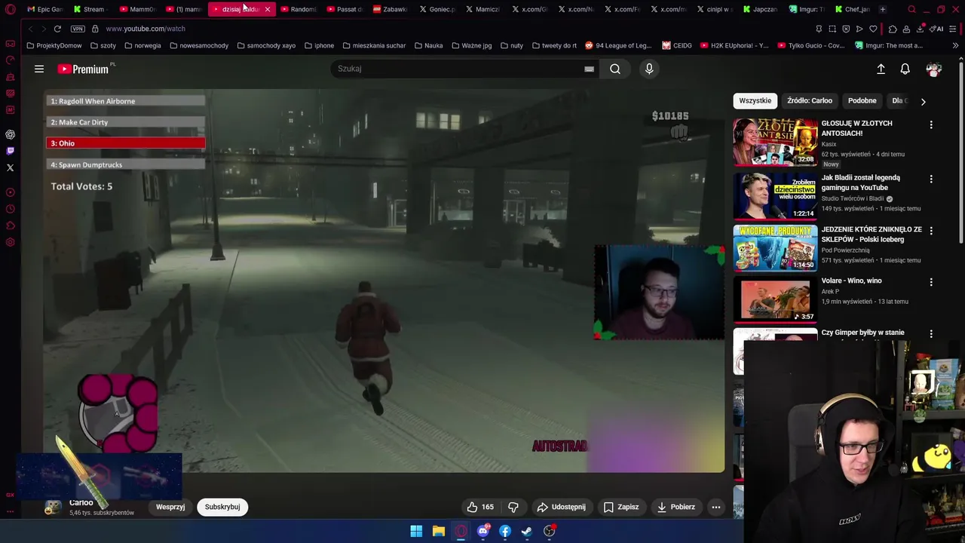Image resolution: width=965 pixels, height=543 pixels.
Task: Expand hidden bookmarks with the double chevron
Action: (955, 45)
